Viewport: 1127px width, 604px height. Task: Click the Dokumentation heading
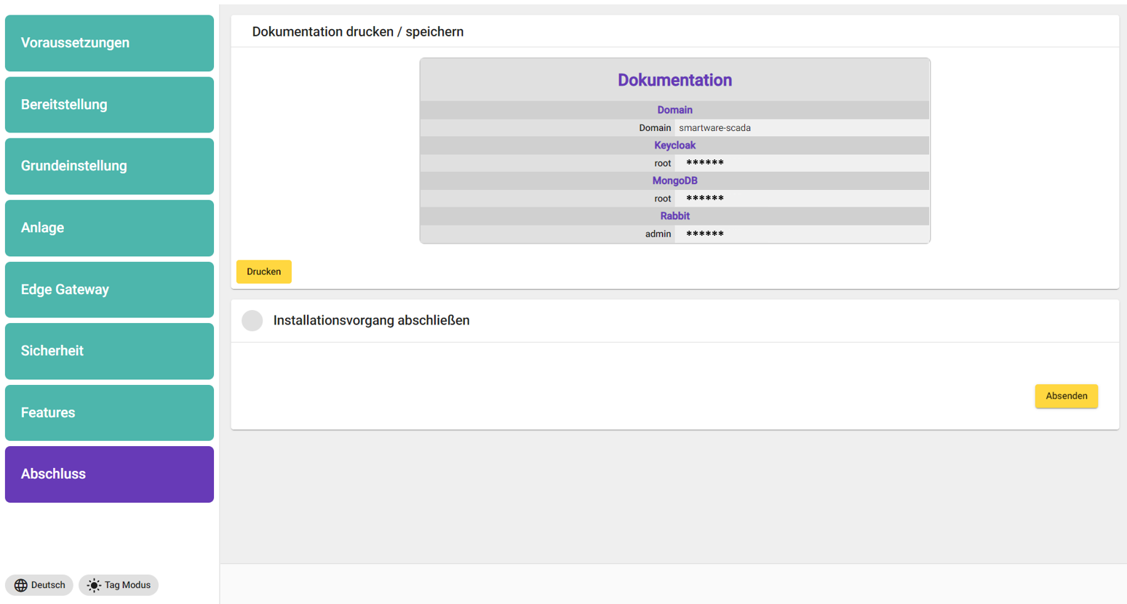click(x=674, y=80)
